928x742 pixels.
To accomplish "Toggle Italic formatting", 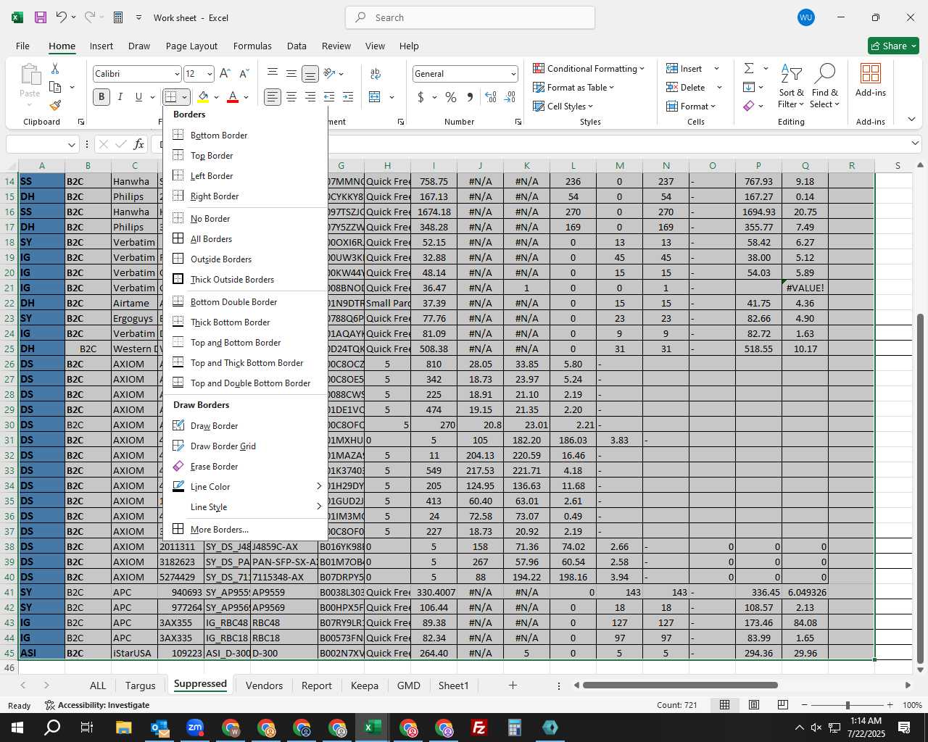I will [x=120, y=96].
